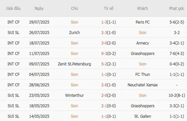The height and width of the screenshot is (121, 187).
Task: Open the Paris FC team link
Action: click(142, 22)
